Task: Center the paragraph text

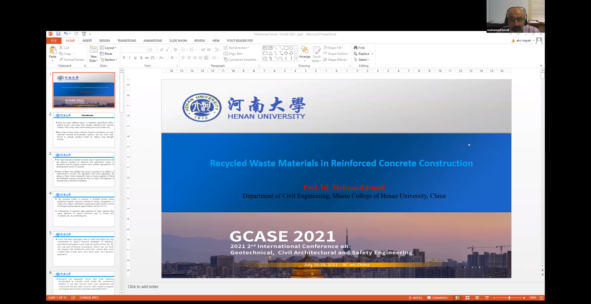Action: (189, 57)
